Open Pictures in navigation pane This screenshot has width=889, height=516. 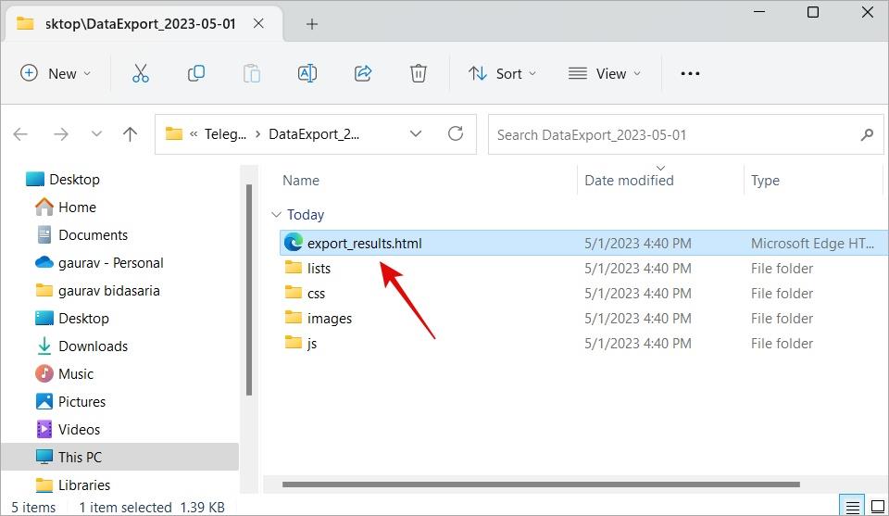[81, 401]
